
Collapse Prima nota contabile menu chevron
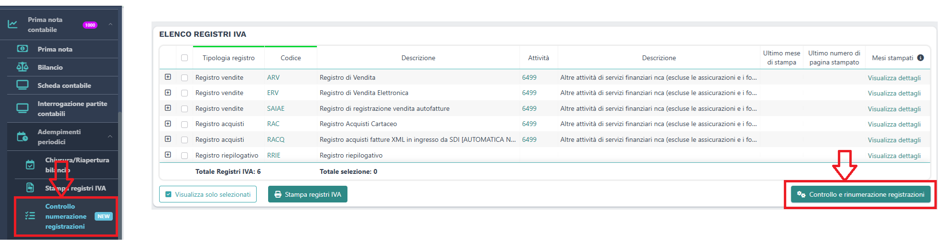click(x=110, y=24)
